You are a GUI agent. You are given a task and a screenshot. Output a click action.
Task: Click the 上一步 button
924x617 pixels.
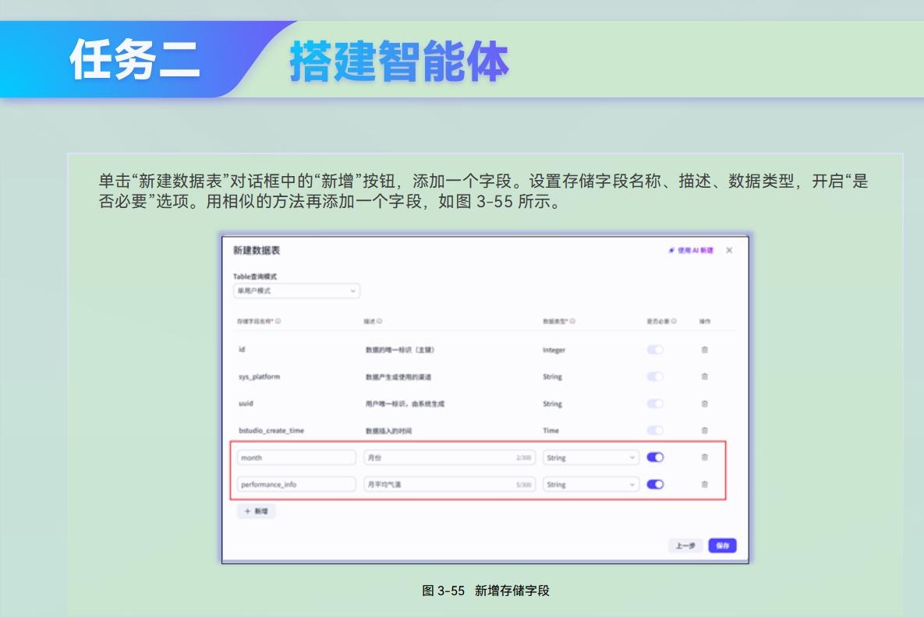click(685, 546)
